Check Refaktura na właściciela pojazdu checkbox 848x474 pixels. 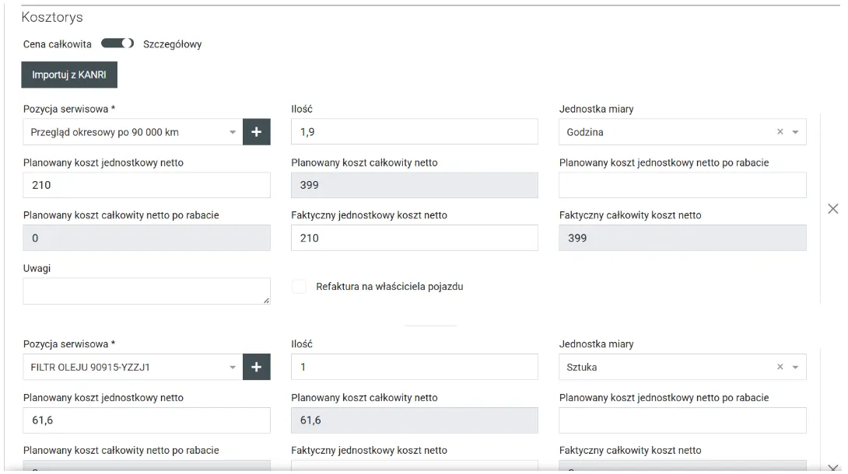click(x=299, y=287)
